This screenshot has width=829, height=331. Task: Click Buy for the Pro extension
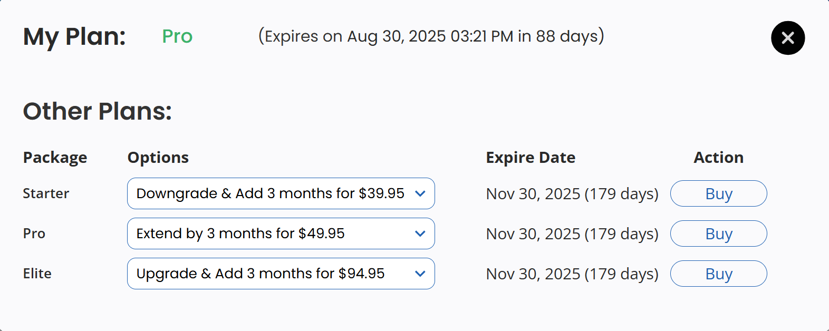tap(718, 233)
